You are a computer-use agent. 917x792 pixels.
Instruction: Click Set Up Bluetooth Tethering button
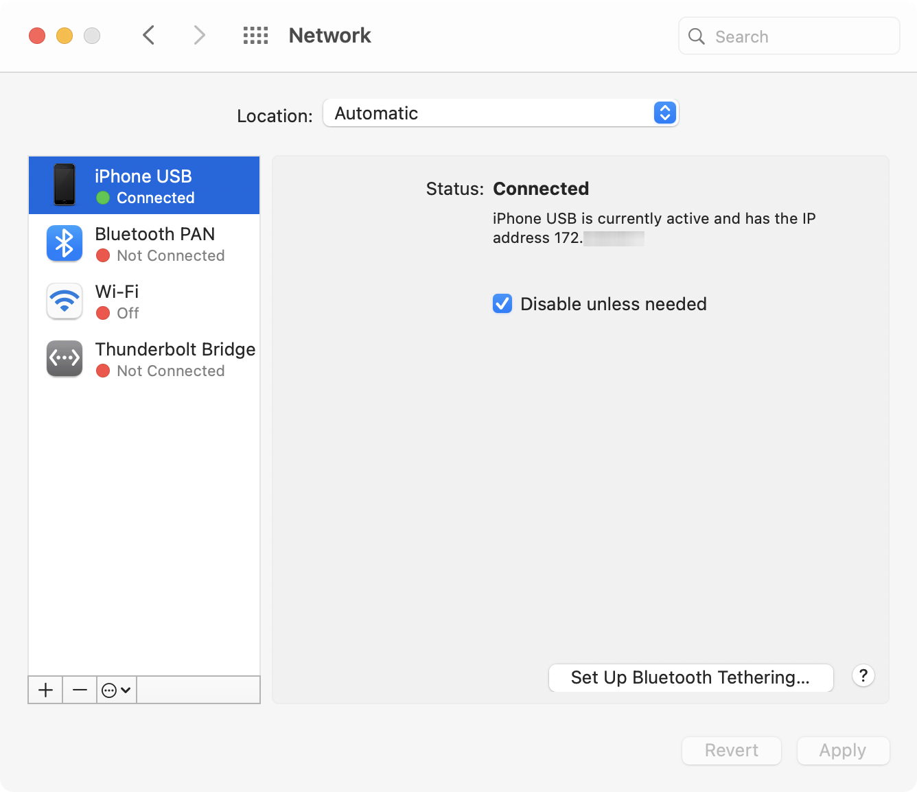click(690, 677)
